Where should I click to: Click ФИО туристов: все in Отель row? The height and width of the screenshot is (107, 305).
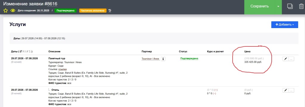point(60,104)
